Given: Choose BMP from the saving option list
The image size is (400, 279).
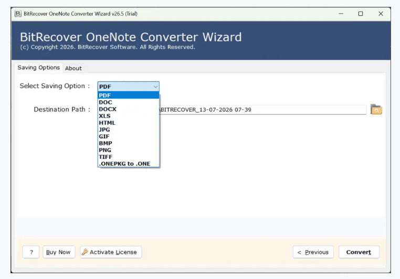Looking at the screenshot, I should coord(128,143).
